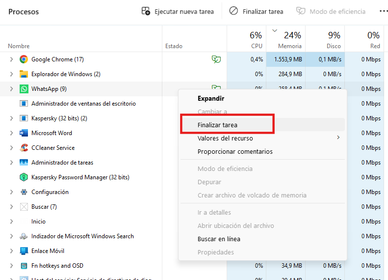The width and height of the screenshot is (388, 280).
Task: Click the Indizador de Microsoft Windows Search icon
Action: tap(24, 236)
